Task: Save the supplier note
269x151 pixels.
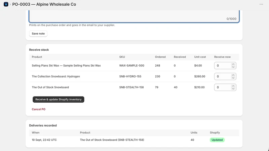Action: click(38, 34)
